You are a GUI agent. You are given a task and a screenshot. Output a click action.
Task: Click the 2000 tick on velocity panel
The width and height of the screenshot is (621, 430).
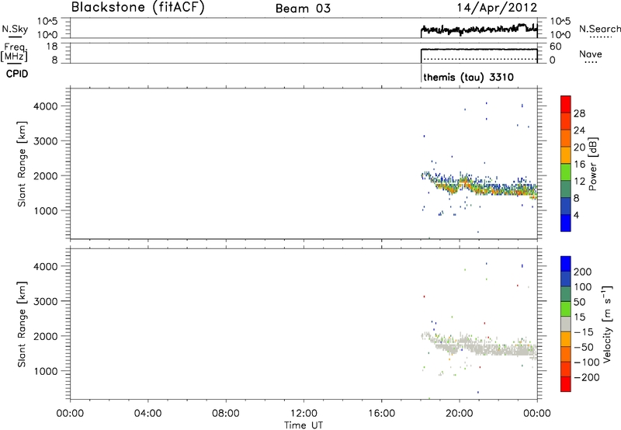click(x=46, y=336)
